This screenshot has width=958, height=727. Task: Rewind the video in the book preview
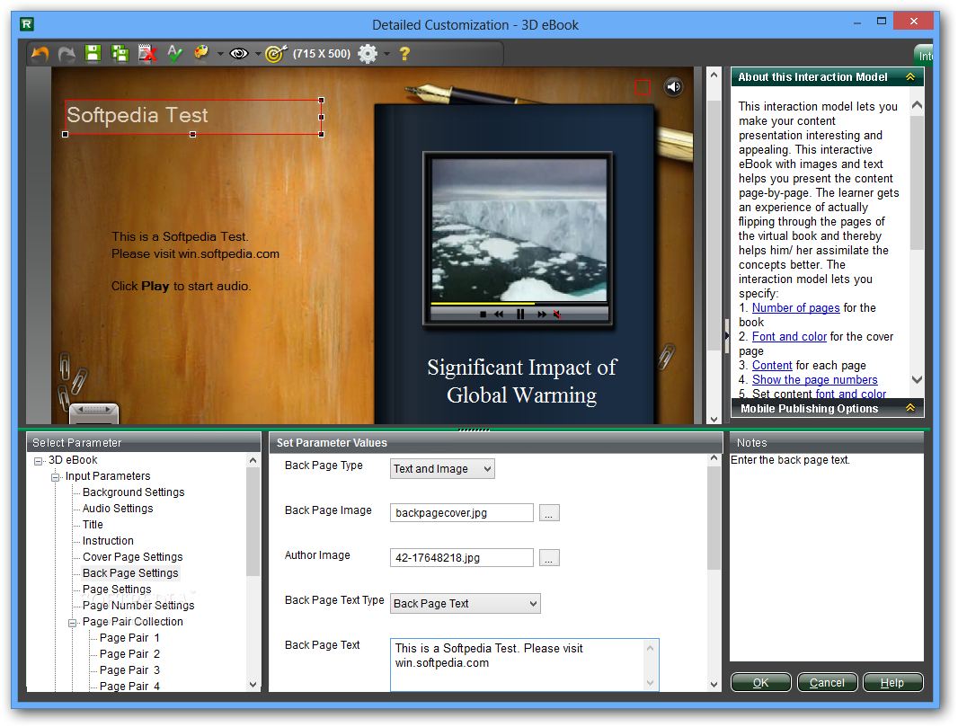pyautogui.click(x=499, y=314)
